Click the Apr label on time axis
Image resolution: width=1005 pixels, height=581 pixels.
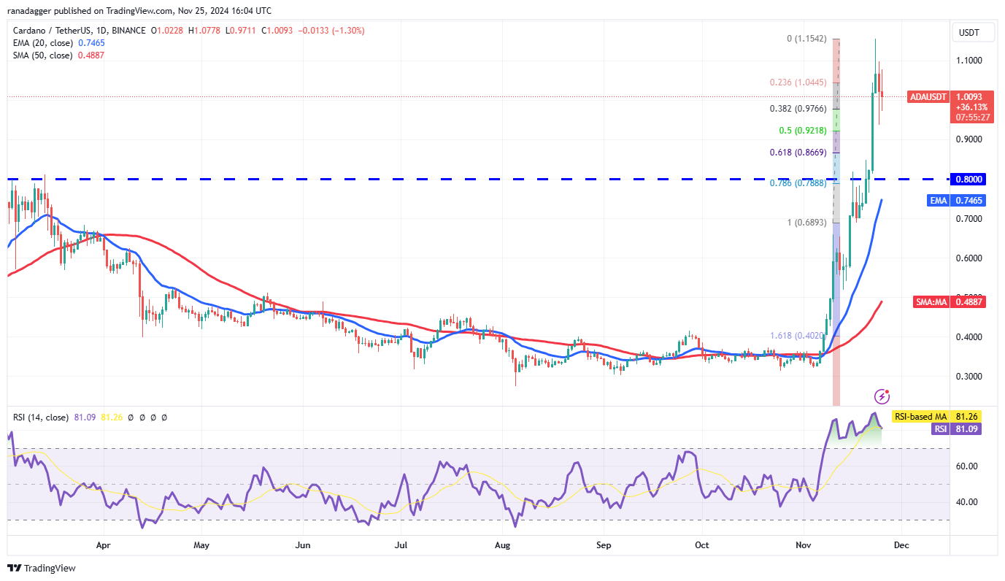tap(103, 545)
